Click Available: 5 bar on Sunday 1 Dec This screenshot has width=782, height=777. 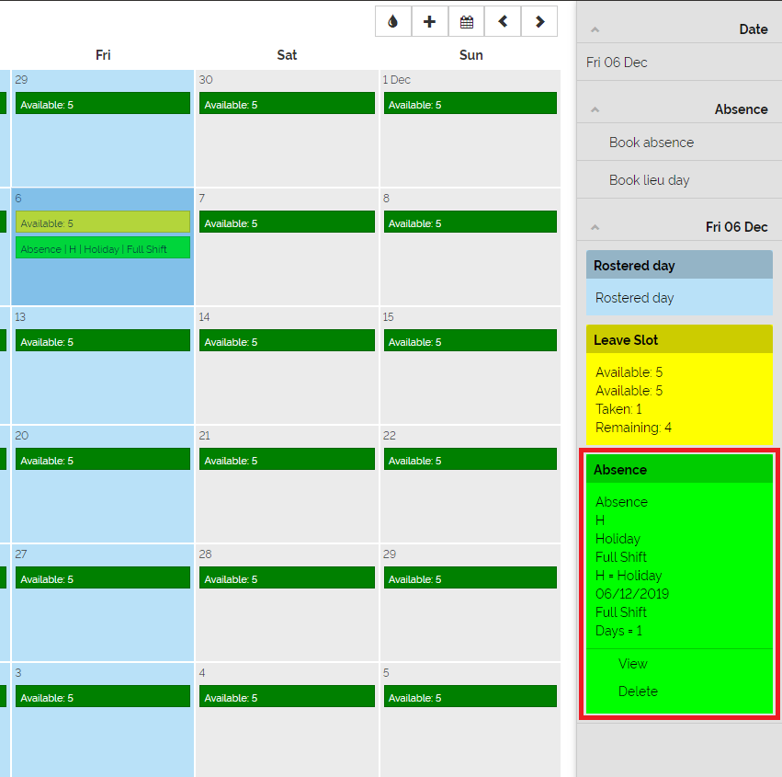[470, 103]
